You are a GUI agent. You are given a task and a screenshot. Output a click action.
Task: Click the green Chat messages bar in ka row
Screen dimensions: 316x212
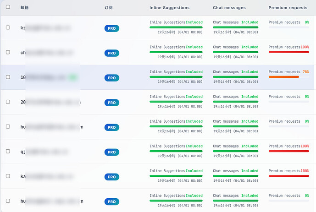point(236,176)
